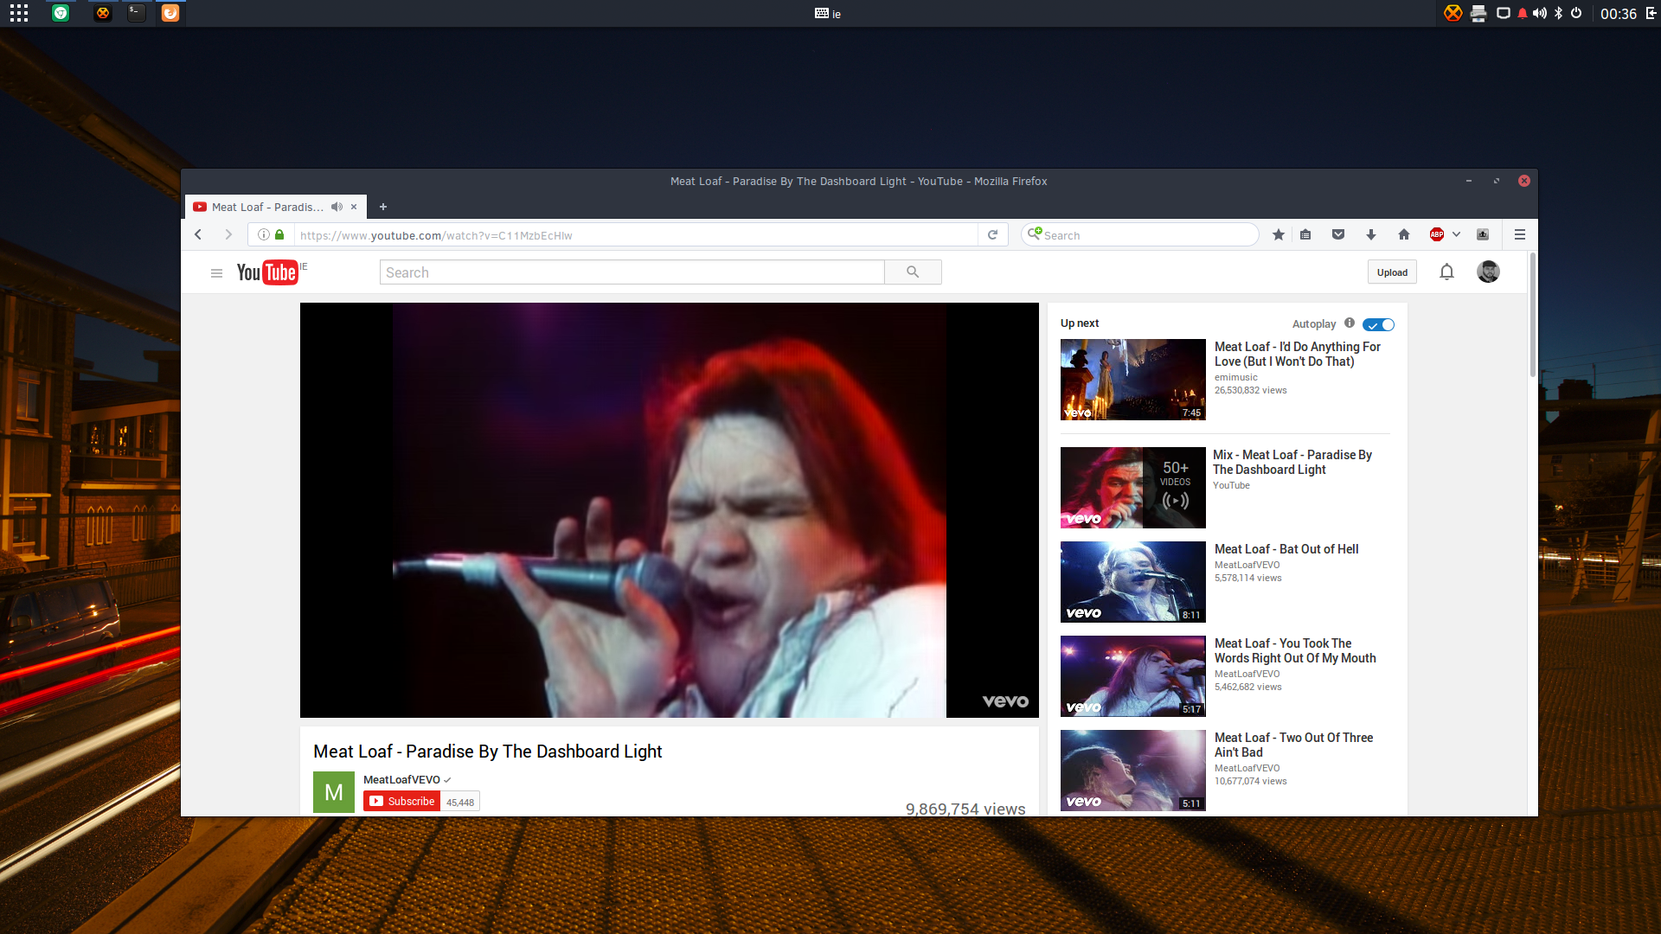The width and height of the screenshot is (1661, 934).
Task: Click the keyboard layout indicator 'ie'
Action: 828,13
